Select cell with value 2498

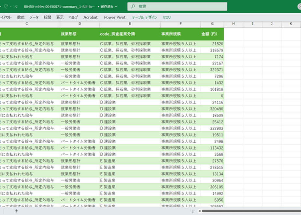click(212, 141)
